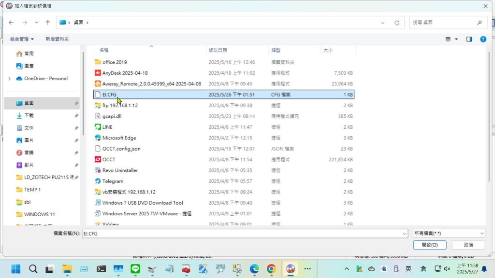Screen dimensions: 495x278
Task: Select the Microsoft Edge shortcut file
Action: [119, 138]
